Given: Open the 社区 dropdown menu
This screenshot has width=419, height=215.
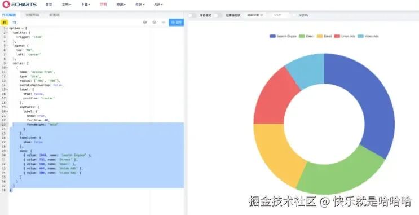Looking at the screenshot, I should 140,5.
